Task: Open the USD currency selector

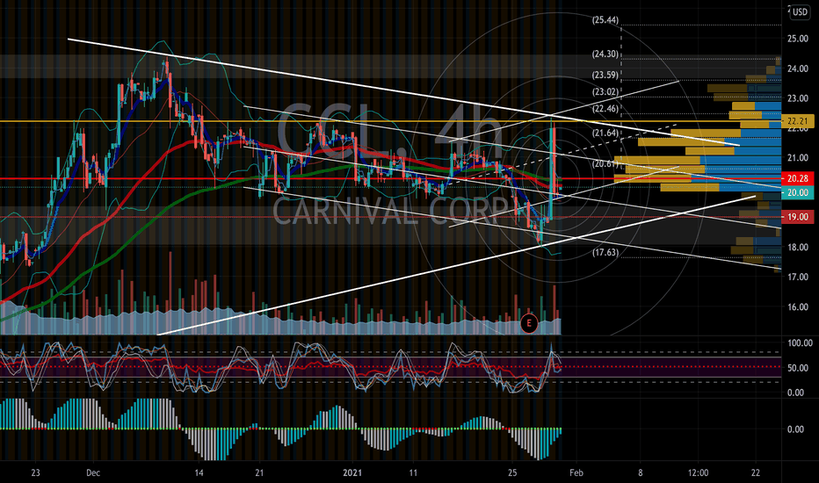Action: pyautogui.click(x=800, y=11)
